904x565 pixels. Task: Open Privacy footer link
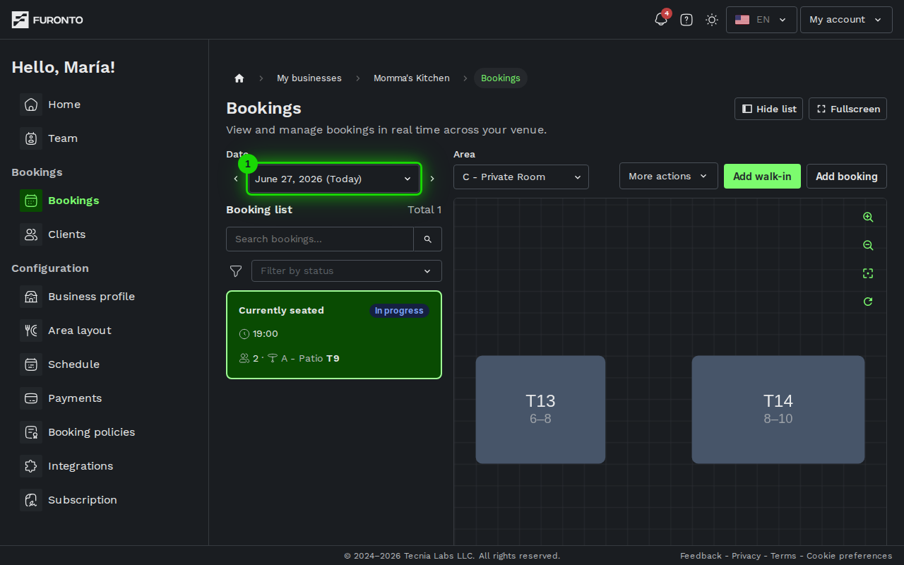(x=746, y=556)
